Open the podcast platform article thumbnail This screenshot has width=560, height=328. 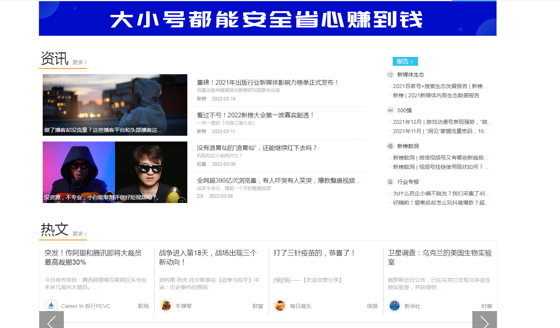point(115,105)
